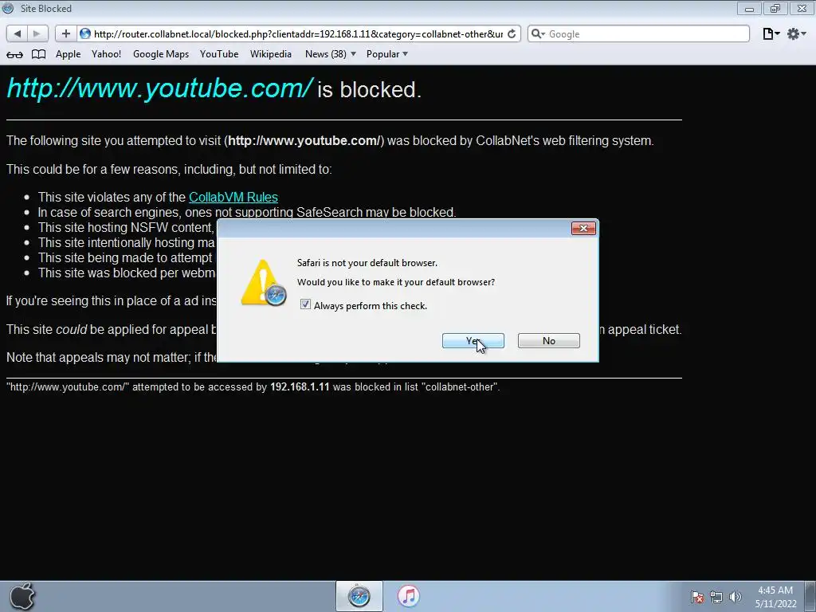Screen dimensions: 816x612
Task: Click Yes to make Safari default
Action: click(x=473, y=341)
